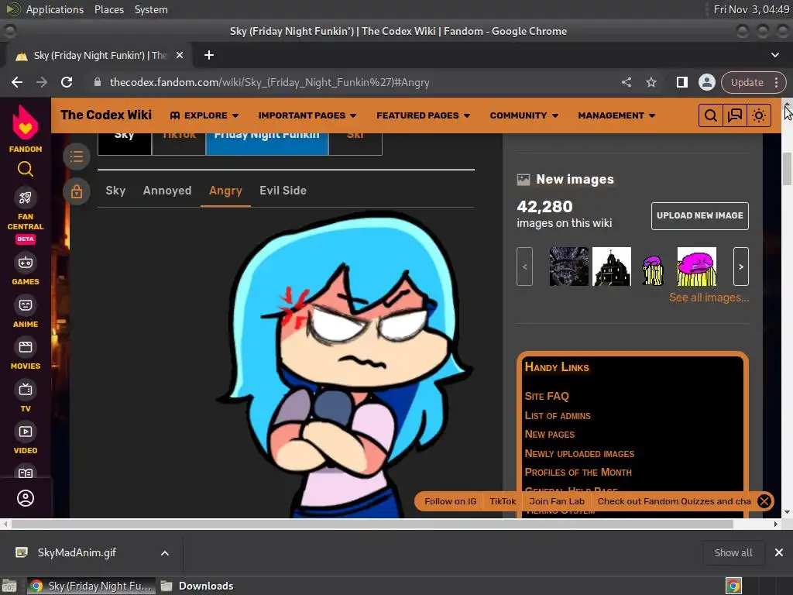Show next new images
This screenshot has height=595, width=793.
point(741,267)
